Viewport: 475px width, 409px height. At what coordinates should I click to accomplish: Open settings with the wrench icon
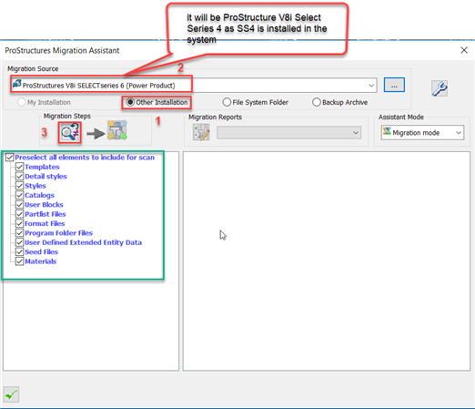440,88
